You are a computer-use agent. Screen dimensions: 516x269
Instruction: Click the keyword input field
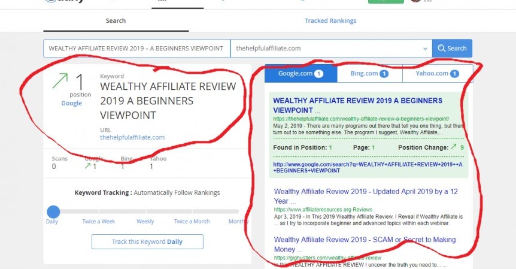coord(136,49)
